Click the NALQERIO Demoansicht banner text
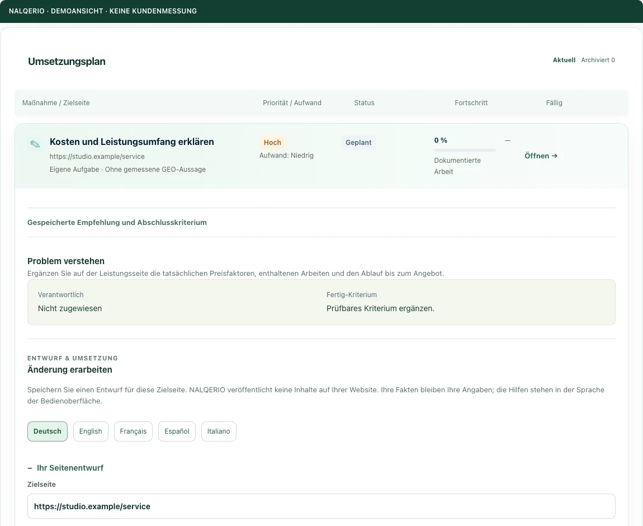 point(103,11)
